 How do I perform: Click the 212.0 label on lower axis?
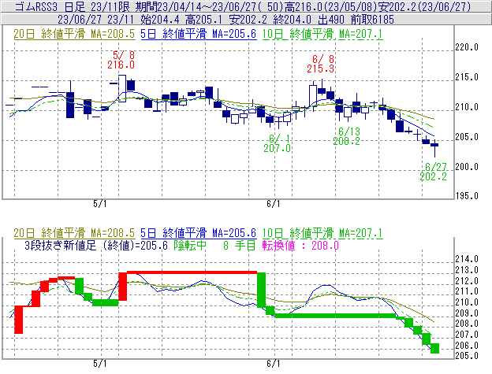pos(467,281)
